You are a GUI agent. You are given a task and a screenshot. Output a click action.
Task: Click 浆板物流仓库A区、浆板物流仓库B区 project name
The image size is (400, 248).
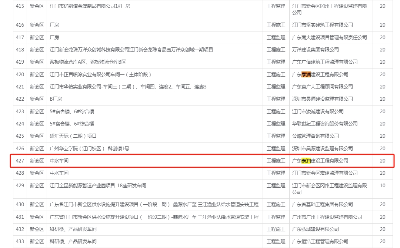point(88,62)
